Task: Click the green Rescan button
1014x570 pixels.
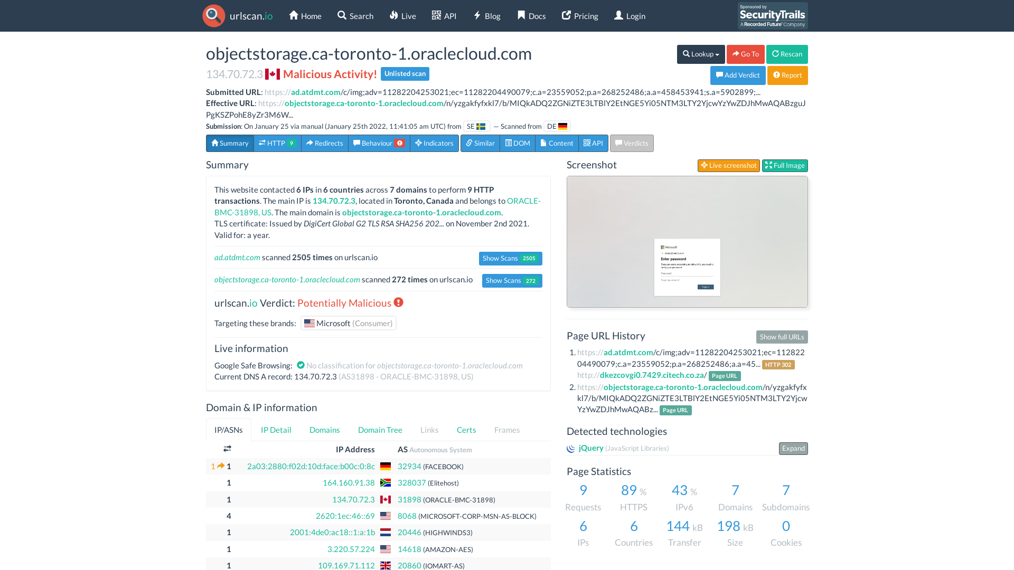Action: point(787,54)
